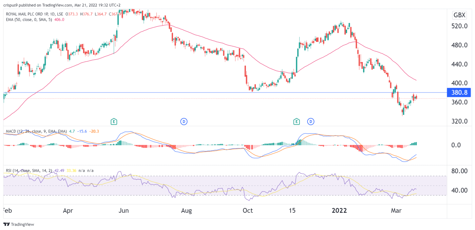Screen dimensions: 475x230
Task: Select the Mar label on the time axis
Action: click(x=396, y=210)
